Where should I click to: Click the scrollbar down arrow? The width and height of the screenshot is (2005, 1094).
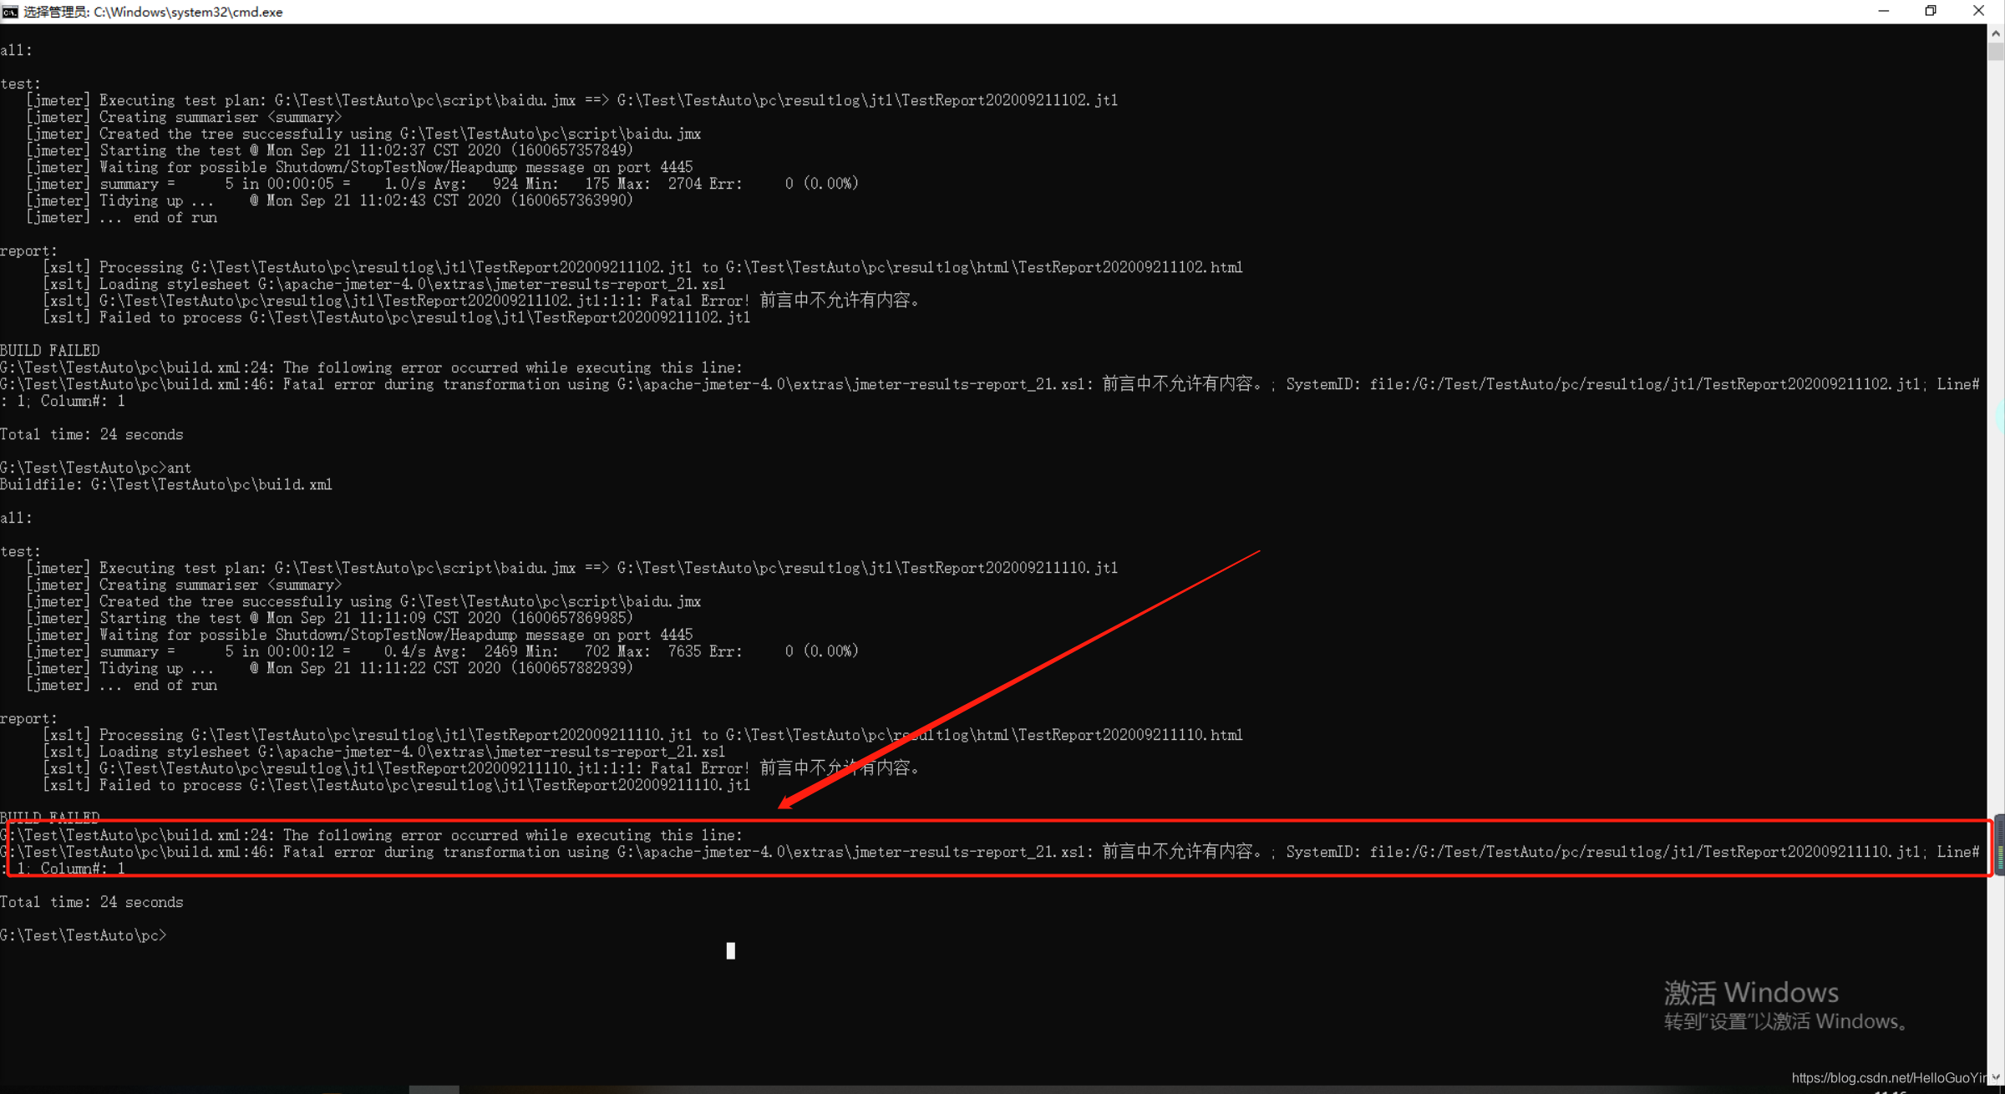point(1996,1078)
